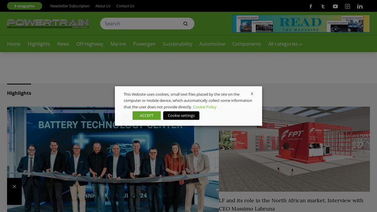Open the FPT virtual booth image
377x212 pixels.
click(294, 149)
